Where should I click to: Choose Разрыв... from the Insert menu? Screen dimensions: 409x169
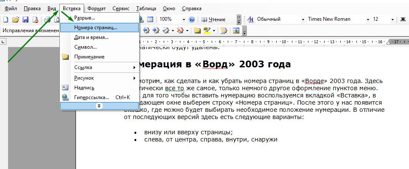[x=99, y=18]
